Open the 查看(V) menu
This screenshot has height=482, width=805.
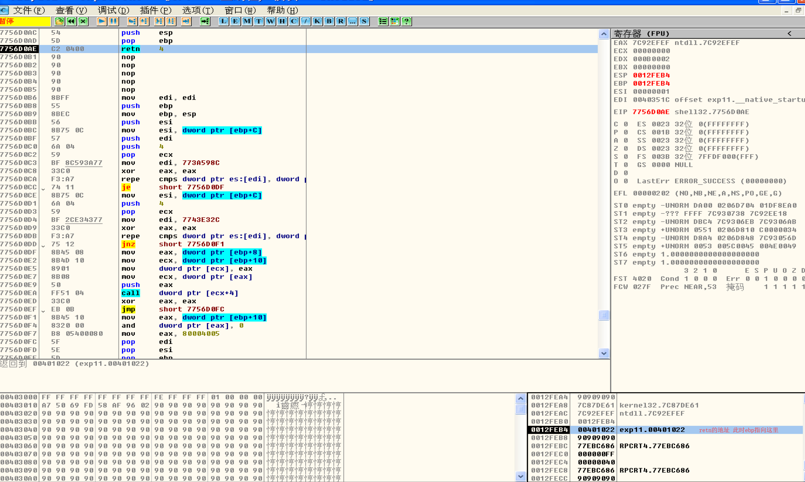pos(71,10)
